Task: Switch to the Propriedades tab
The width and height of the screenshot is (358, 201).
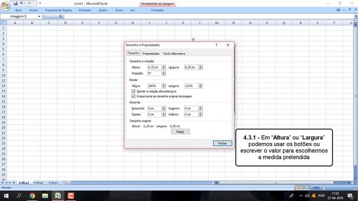Action: pyautogui.click(x=151, y=54)
